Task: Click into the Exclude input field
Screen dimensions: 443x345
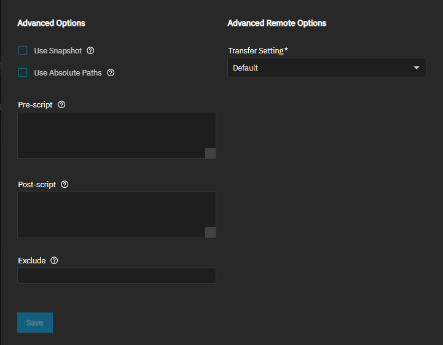Action: coord(117,276)
